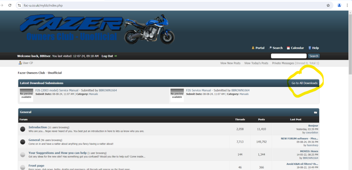Click Fazer Owners Club - Unofficial breadcrumb
Viewport: 352px width, 170px height.
pos(40,73)
